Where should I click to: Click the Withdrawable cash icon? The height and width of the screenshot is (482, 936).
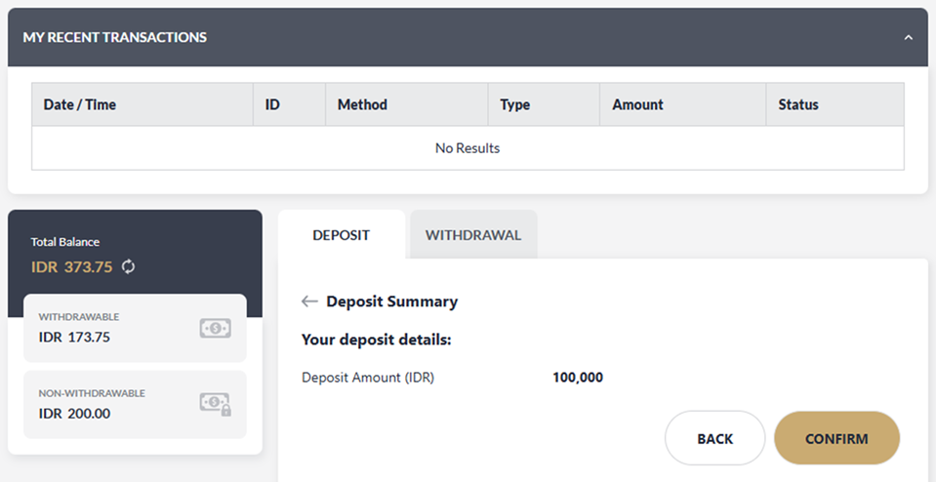pyautogui.click(x=215, y=329)
